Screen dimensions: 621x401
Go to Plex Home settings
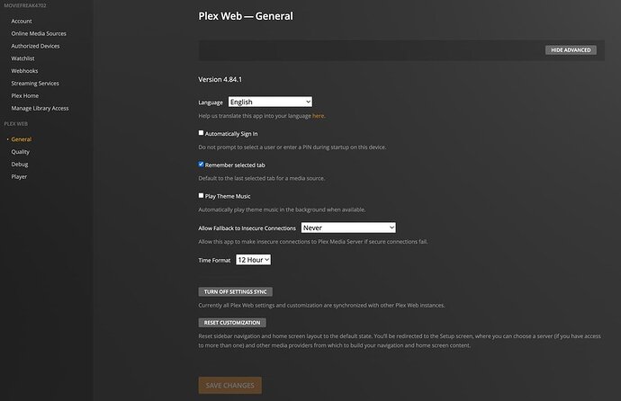(25, 95)
